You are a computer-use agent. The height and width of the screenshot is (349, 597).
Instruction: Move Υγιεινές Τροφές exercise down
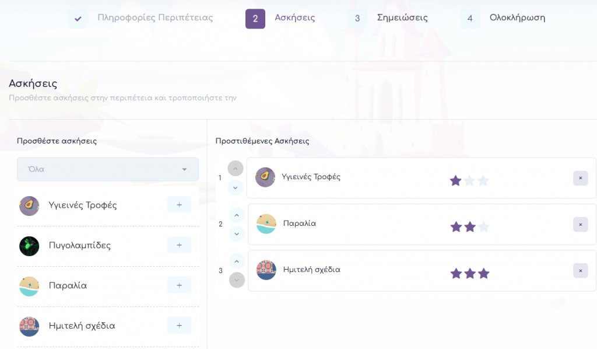pyautogui.click(x=235, y=187)
